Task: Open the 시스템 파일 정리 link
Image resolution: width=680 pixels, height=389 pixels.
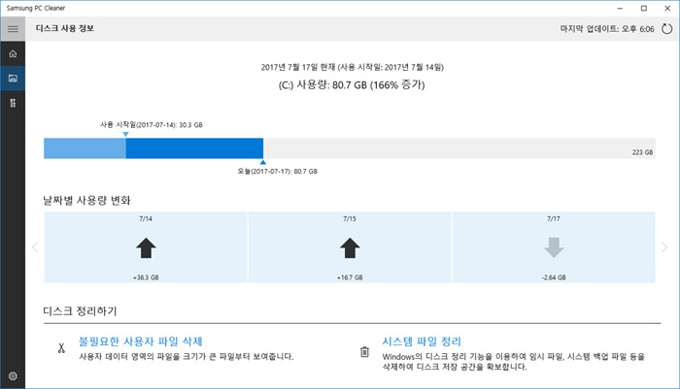Action: [x=422, y=341]
